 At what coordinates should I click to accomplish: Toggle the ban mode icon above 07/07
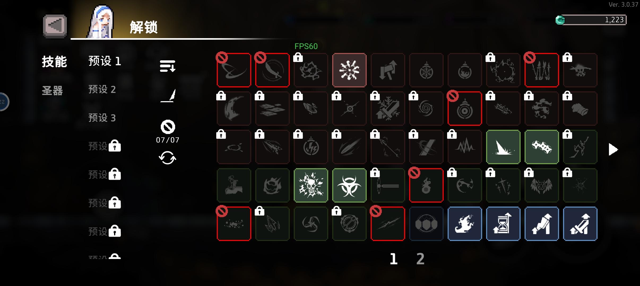click(168, 127)
